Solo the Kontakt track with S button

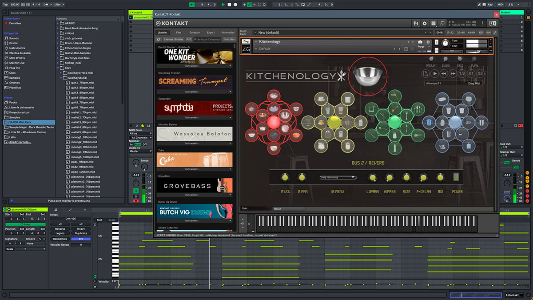click(x=136, y=196)
